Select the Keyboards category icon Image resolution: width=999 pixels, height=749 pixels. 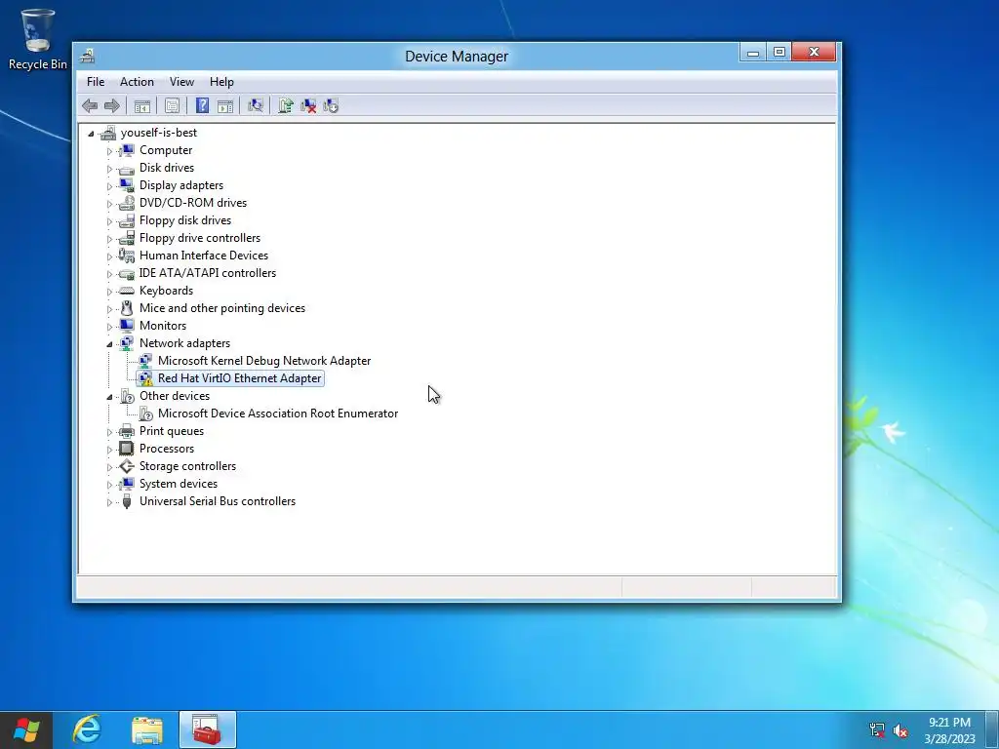[127, 291]
